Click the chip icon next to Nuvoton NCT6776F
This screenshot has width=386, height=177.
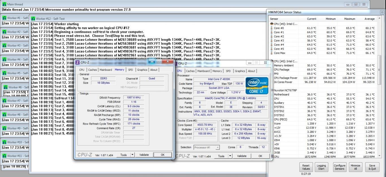click(x=272, y=90)
